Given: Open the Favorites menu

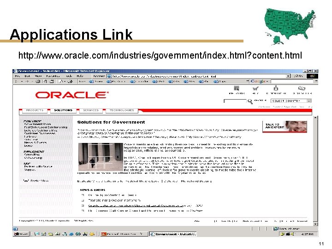Looking at the screenshot, I should point(53,76).
